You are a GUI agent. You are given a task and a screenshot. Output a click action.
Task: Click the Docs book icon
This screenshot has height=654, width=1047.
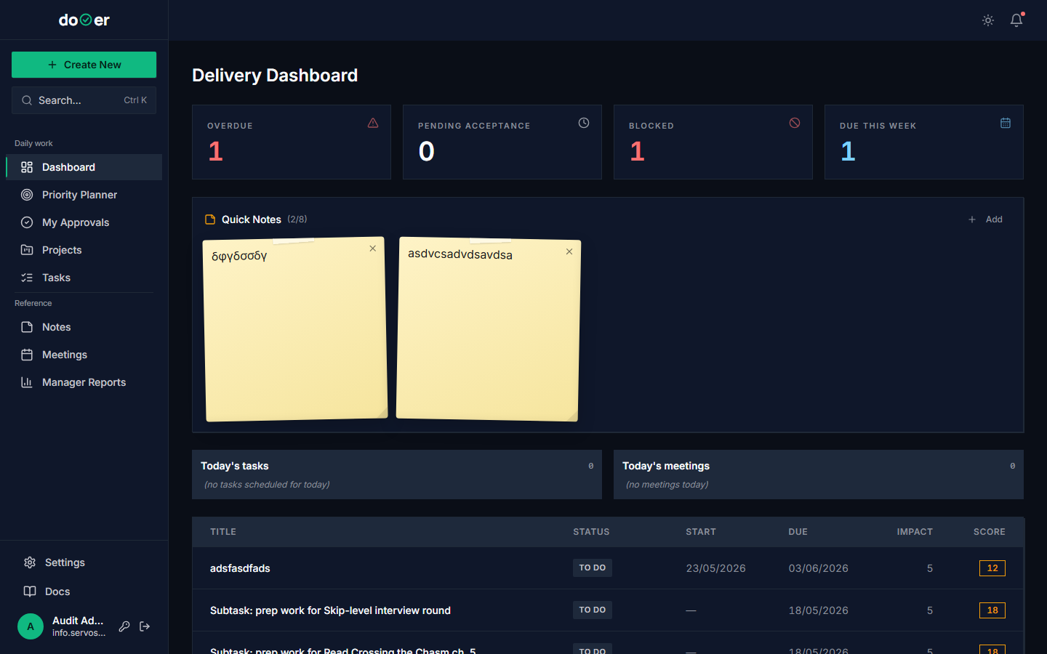tap(30, 592)
